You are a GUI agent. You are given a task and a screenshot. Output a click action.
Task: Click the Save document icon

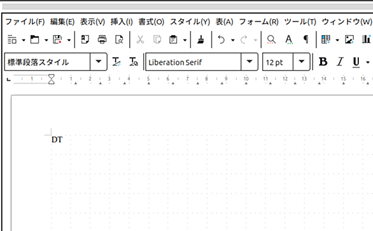point(57,39)
